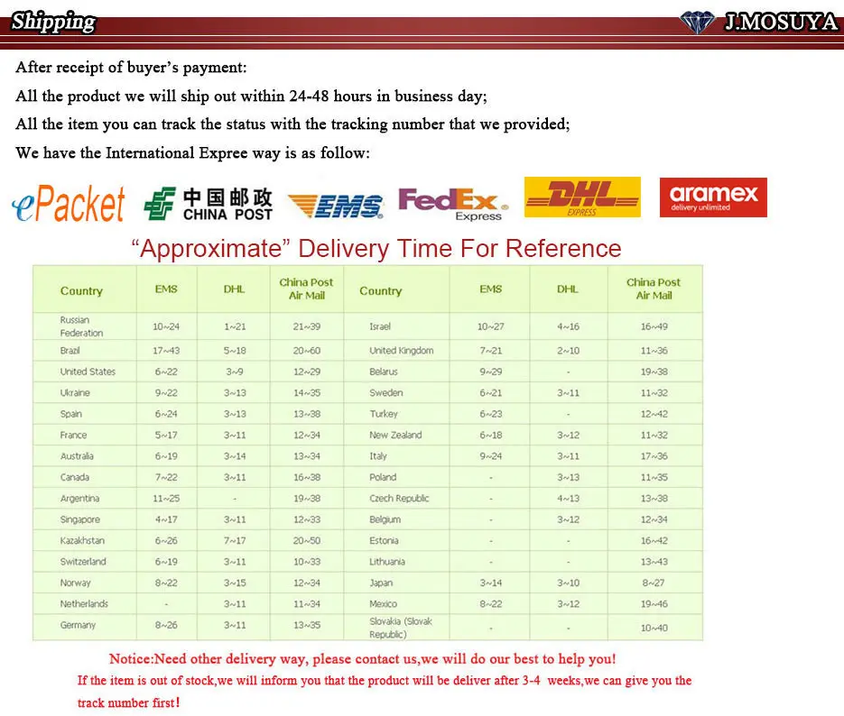Select the Russian Federation row label
The height and width of the screenshot is (716, 844).
coord(81,326)
